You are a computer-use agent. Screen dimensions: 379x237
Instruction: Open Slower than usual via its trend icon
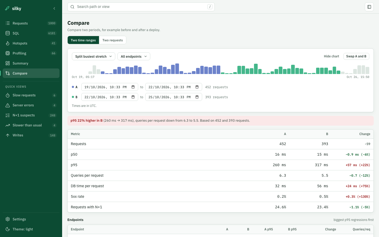pos(8,125)
